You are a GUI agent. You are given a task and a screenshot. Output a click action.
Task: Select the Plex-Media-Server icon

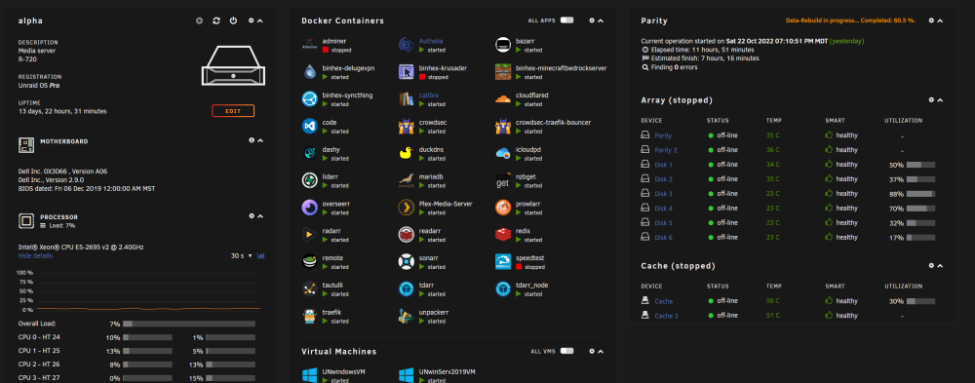coord(406,207)
